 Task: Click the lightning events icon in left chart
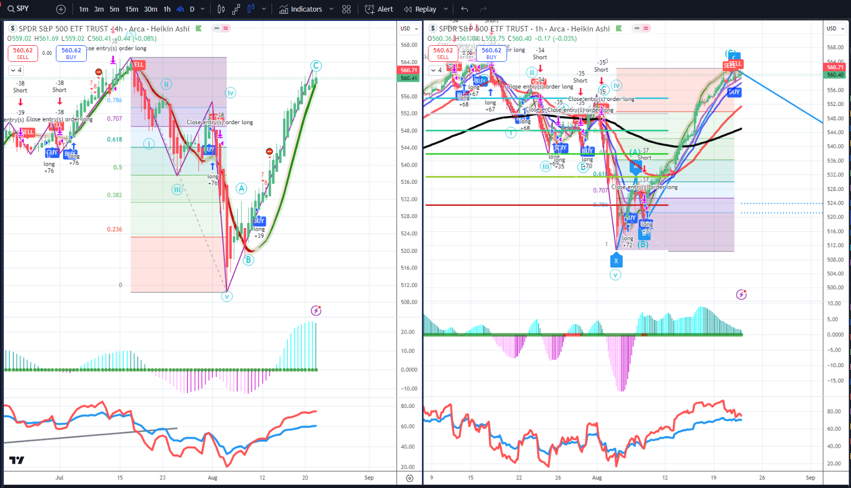pos(316,311)
